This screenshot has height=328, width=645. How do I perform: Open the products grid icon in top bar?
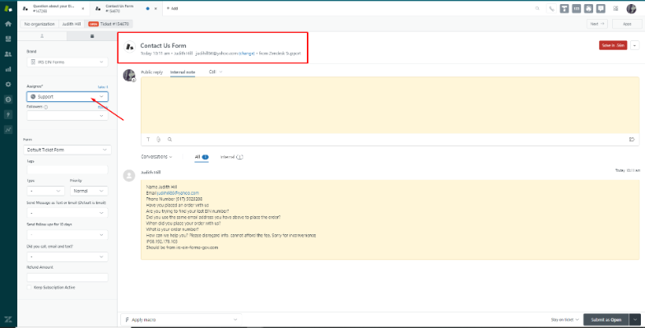(615, 8)
